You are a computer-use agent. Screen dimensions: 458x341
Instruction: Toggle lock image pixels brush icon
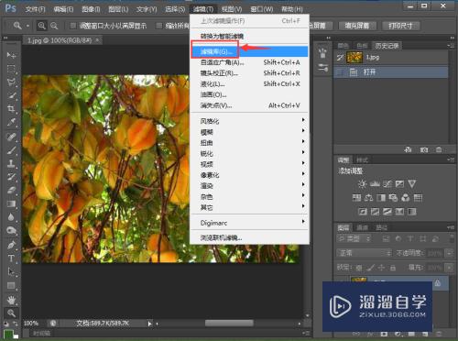click(370, 268)
